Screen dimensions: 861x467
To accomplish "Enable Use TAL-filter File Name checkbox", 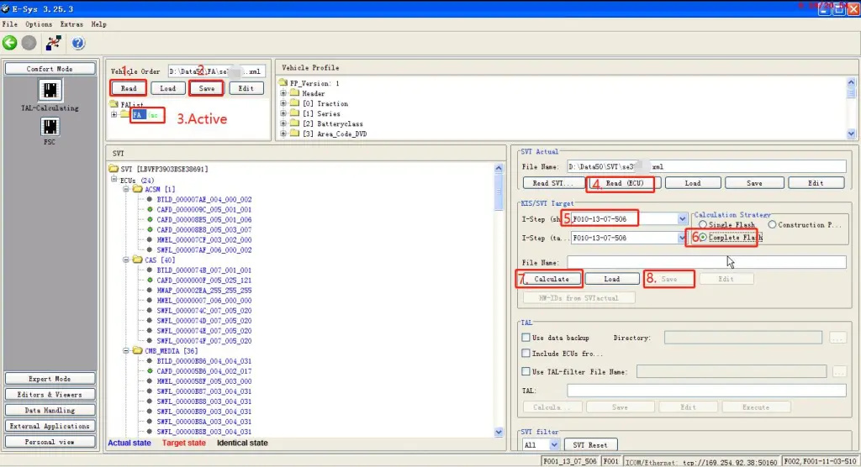I will pos(526,371).
